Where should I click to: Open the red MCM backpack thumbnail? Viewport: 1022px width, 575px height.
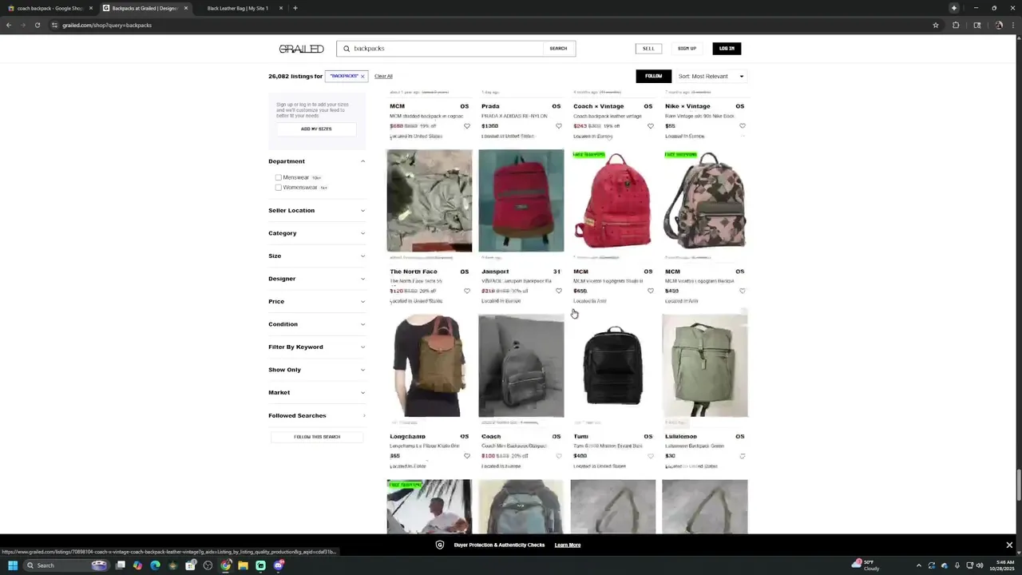pos(613,200)
